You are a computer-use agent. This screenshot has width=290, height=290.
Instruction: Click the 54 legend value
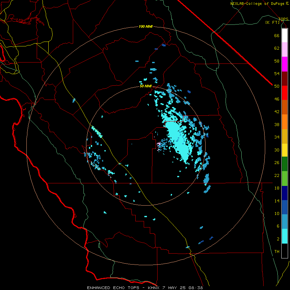[x=277, y=73]
